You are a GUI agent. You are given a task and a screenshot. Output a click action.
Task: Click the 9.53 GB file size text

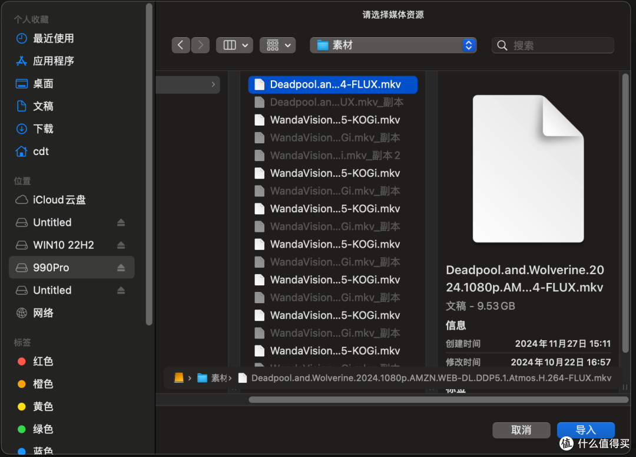496,306
